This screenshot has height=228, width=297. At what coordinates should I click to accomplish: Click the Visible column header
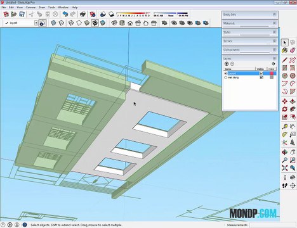click(x=261, y=69)
